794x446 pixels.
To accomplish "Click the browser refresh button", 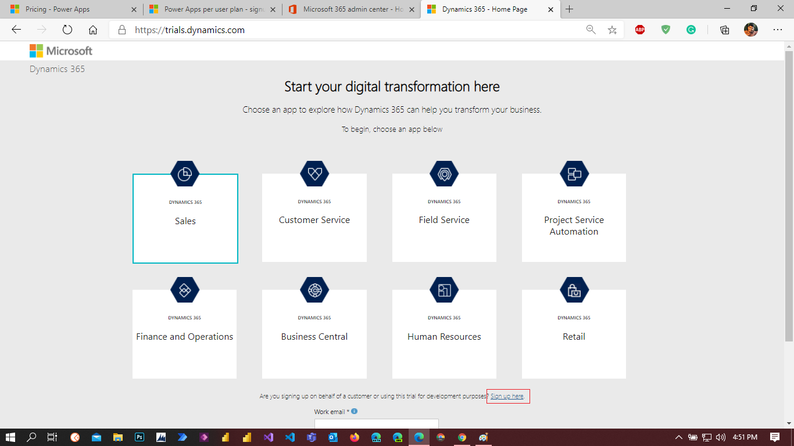I will tap(67, 30).
